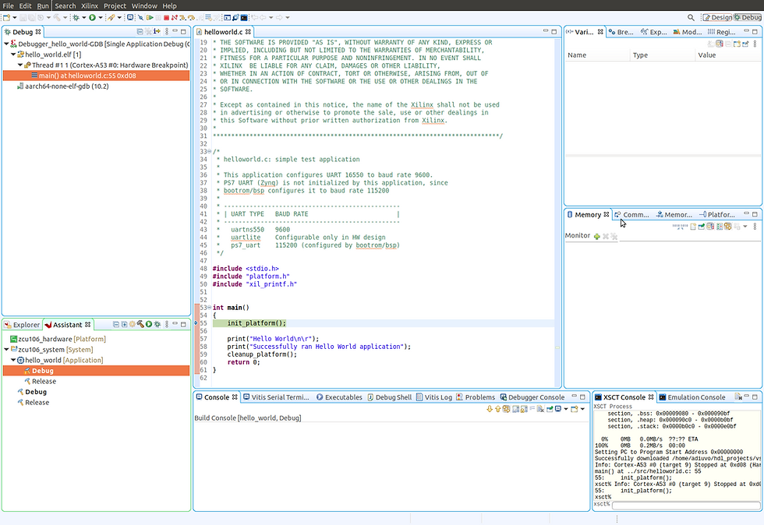Click the green Run toolbar icon

click(x=92, y=18)
